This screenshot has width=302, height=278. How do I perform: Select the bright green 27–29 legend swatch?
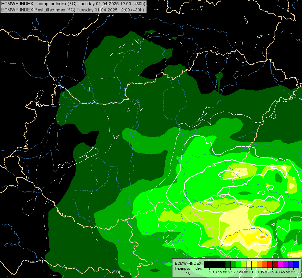(x=238, y=264)
